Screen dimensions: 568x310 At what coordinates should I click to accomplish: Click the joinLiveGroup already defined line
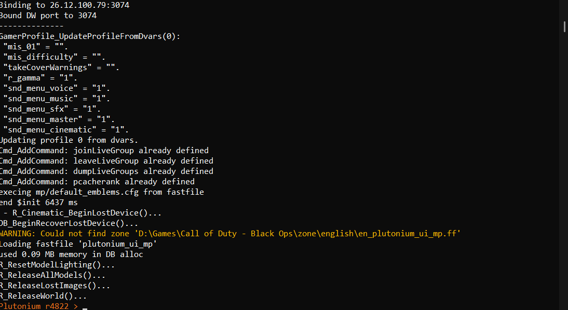(104, 151)
